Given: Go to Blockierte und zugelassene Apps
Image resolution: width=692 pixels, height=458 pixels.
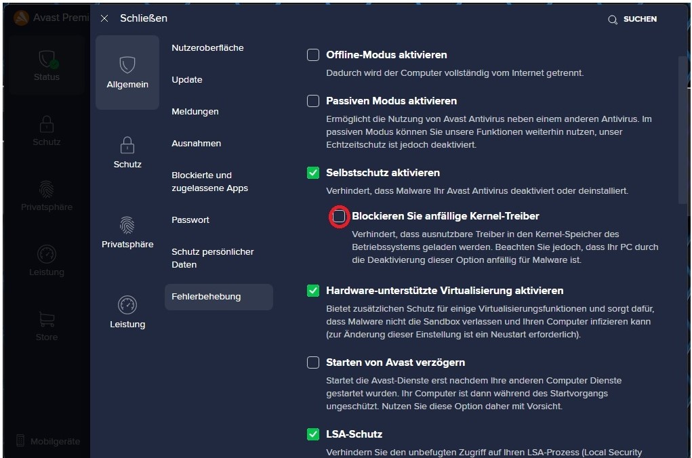Looking at the screenshot, I should 210,182.
